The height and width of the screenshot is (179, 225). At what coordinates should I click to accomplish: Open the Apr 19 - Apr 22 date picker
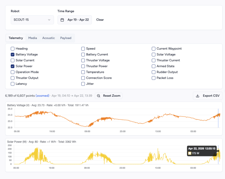point(75,20)
